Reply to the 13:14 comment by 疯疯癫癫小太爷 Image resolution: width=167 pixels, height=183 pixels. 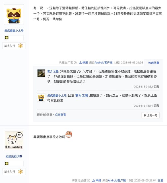(x=157, y=106)
